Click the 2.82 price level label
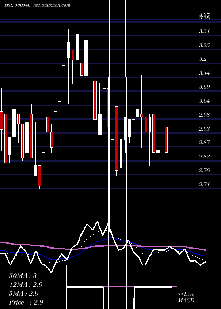The width and height of the screenshot is (221, 309). (x=204, y=156)
